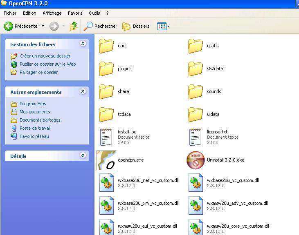Click the Uninstall 3.2.0.exe icon

(196, 160)
